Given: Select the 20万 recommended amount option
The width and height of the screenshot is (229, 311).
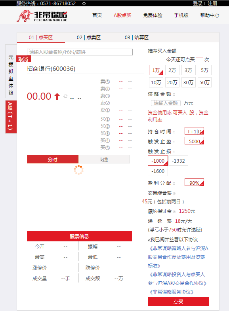Looking at the screenshot, I should click(x=172, y=82).
